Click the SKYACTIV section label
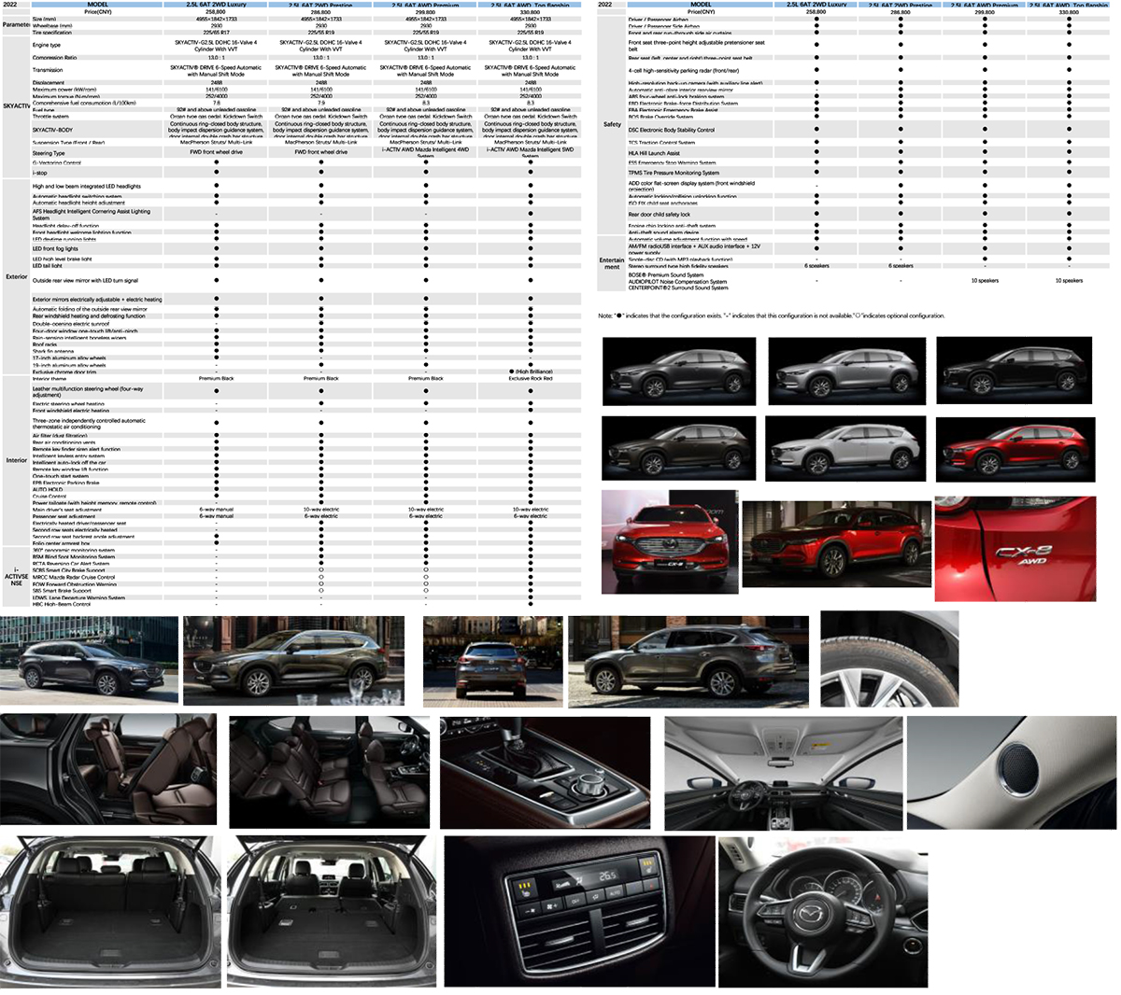1121x995 pixels. tap(16, 106)
